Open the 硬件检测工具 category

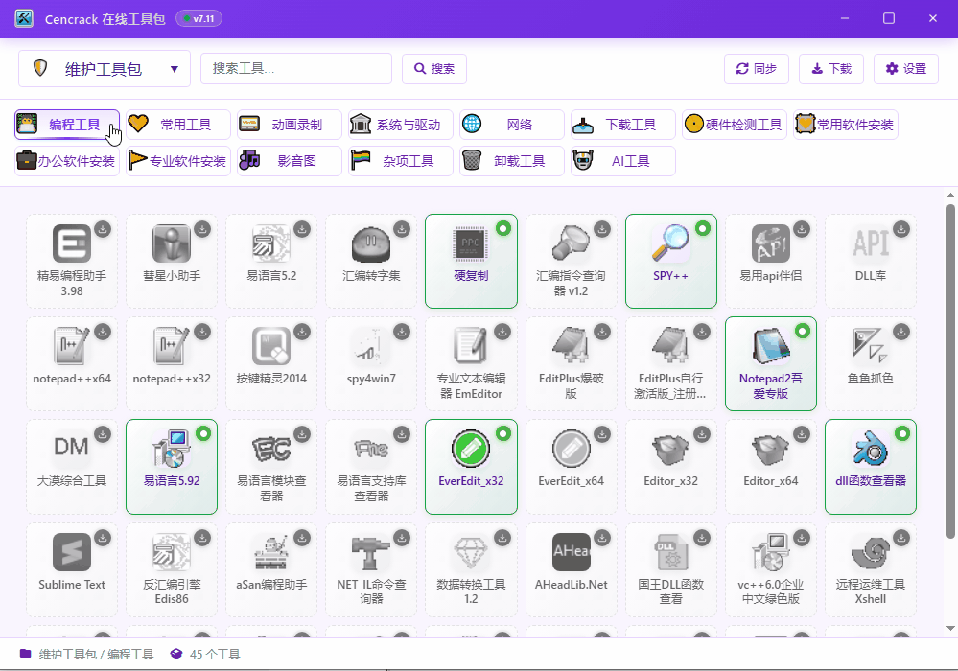[735, 125]
